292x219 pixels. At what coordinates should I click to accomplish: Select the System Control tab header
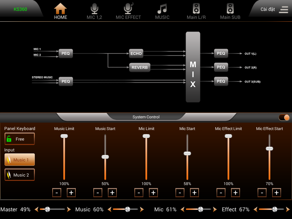point(146,117)
